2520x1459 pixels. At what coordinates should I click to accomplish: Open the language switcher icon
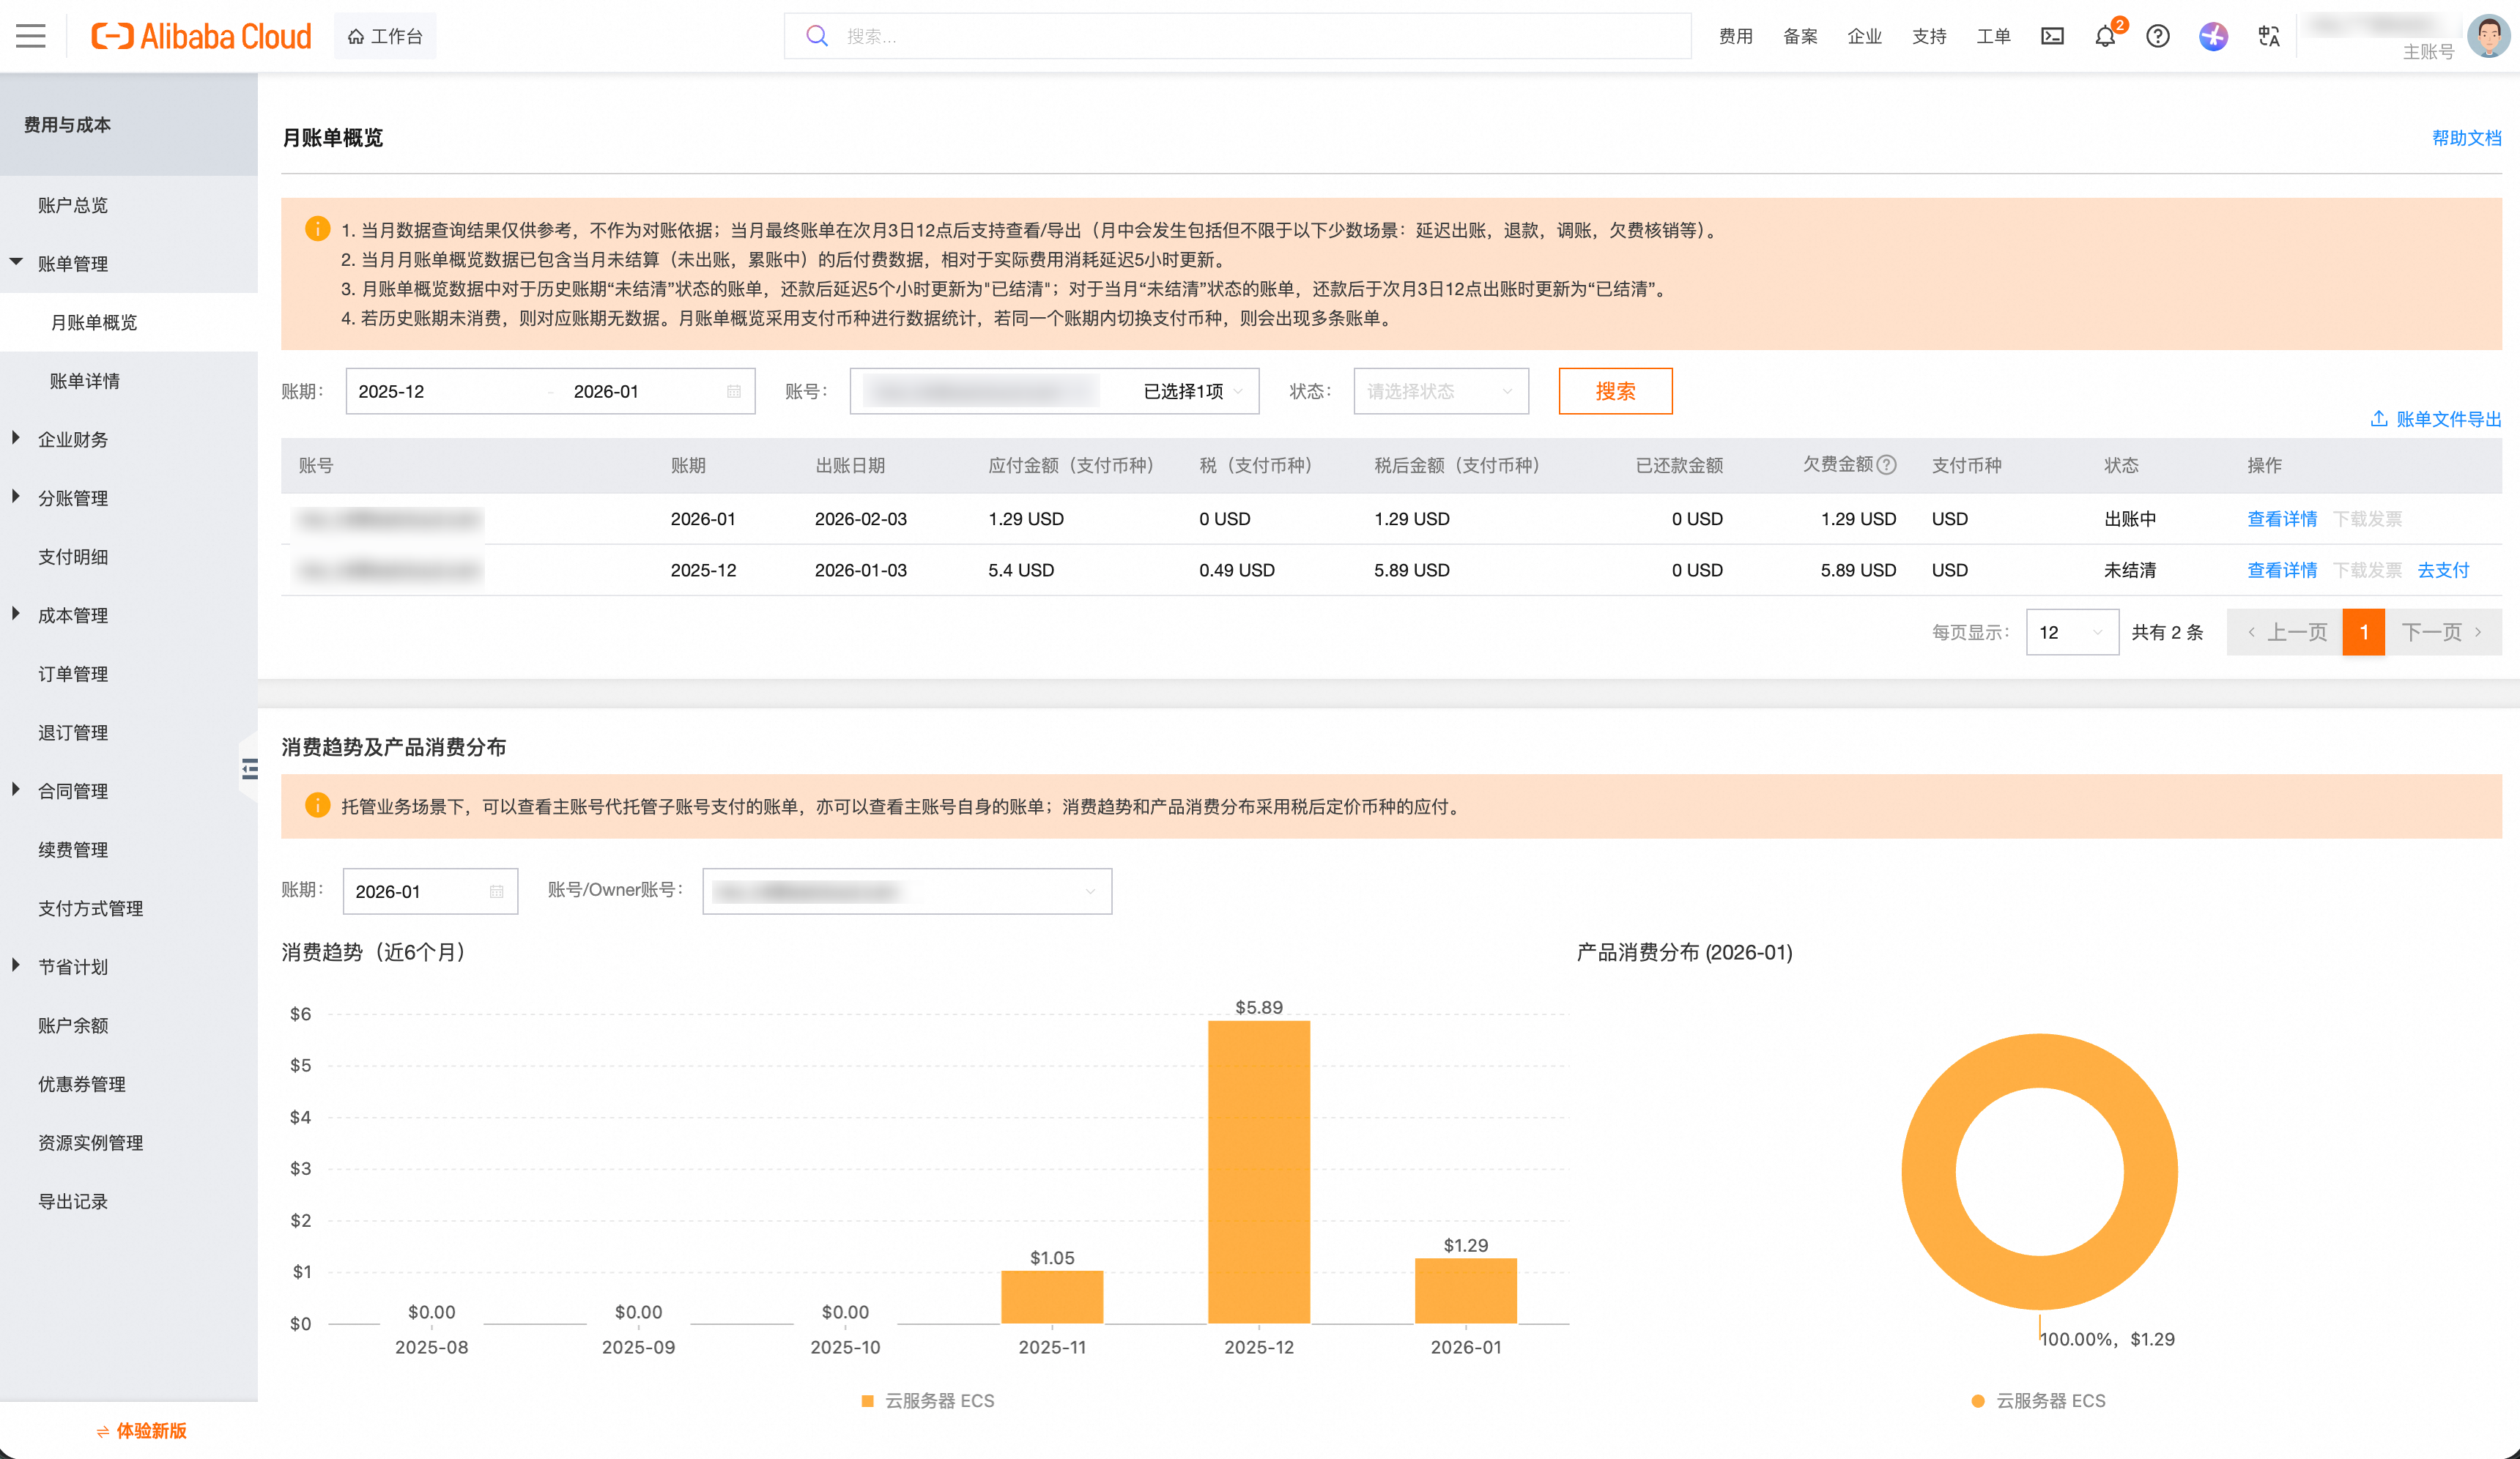pyautogui.click(x=2268, y=36)
